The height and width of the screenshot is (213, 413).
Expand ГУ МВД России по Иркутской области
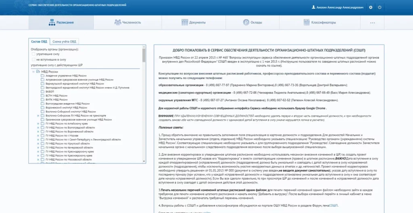point(38,144)
